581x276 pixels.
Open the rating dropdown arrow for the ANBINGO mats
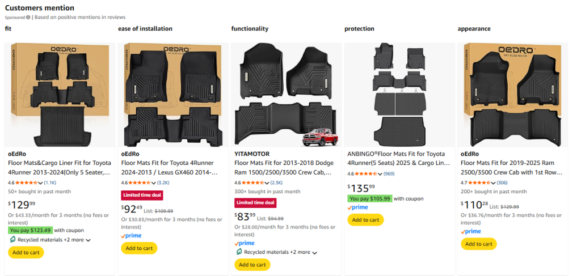(x=381, y=173)
